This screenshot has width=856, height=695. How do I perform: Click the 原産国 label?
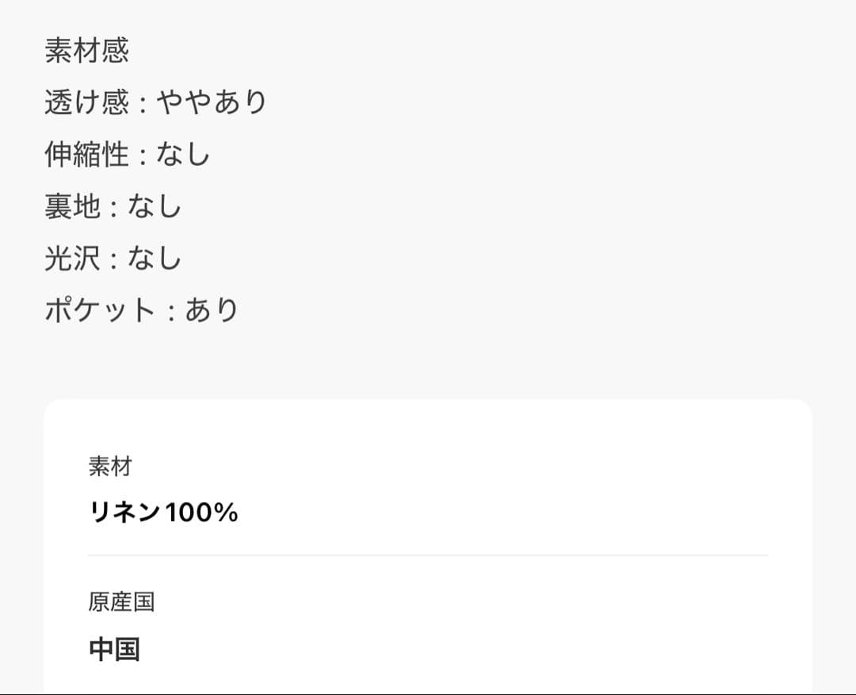[121, 602]
